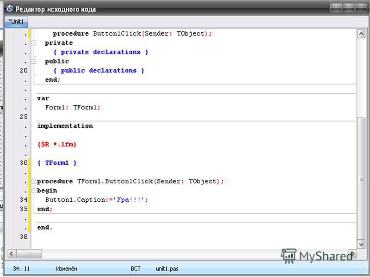Image resolution: width=370 pixels, height=277 pixels.
Task: Click the cursor position '34: 11' in status bar
Action: coord(21,269)
